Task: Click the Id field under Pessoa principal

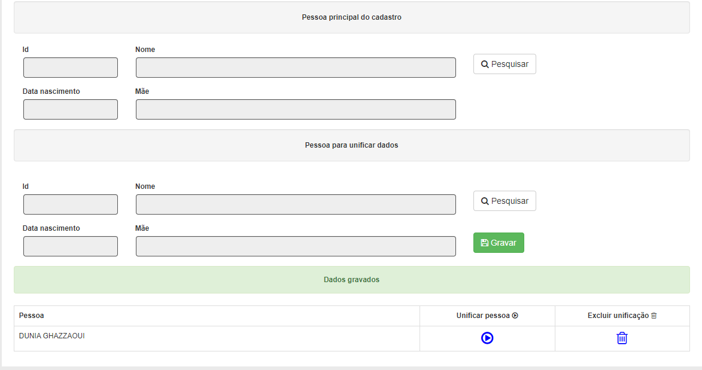Action: click(x=71, y=68)
